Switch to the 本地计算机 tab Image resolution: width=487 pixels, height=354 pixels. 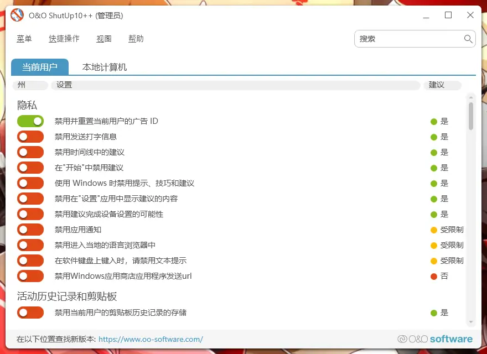coord(105,67)
